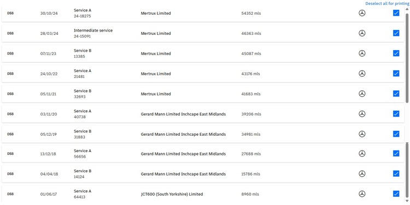This screenshot has height=205, width=410.
Task: Open Intermediate service 24-15091 entry
Action: pos(203,33)
